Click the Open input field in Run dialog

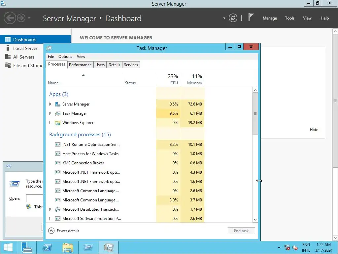pos(34,198)
